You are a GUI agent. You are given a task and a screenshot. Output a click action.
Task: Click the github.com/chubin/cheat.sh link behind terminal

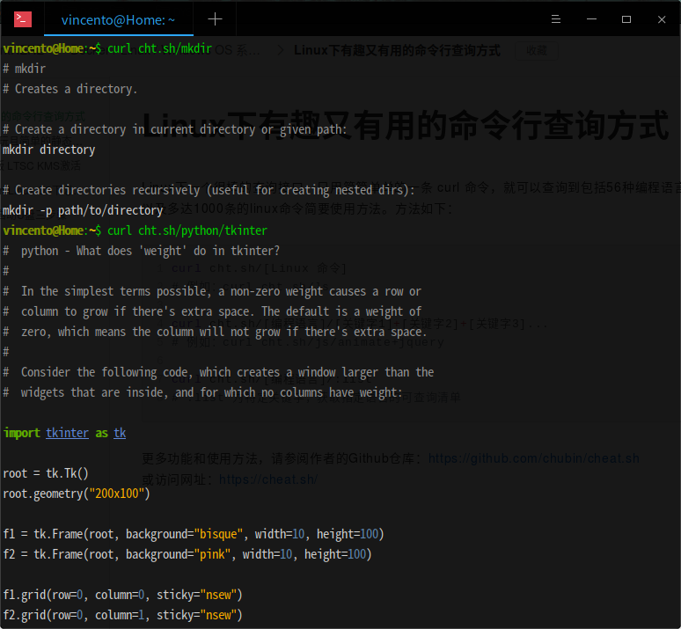pyautogui.click(x=533, y=458)
